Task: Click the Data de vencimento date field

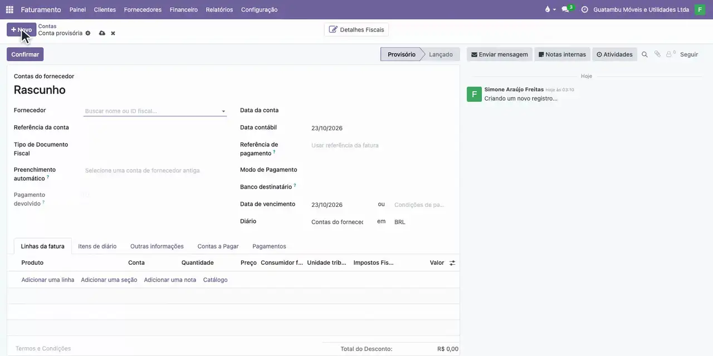Action: coord(341,205)
